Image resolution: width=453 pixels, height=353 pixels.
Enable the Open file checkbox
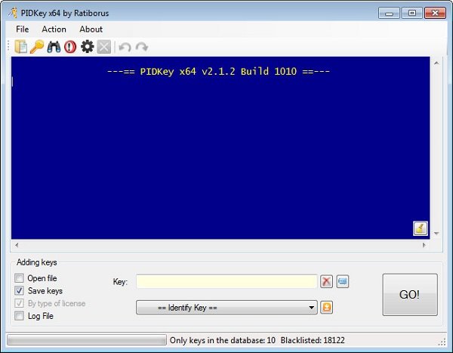19,278
